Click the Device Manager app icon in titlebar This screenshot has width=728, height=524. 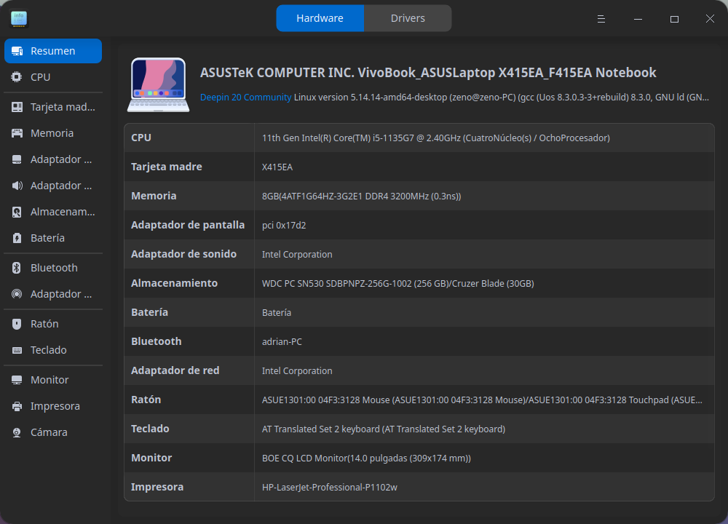pyautogui.click(x=19, y=19)
